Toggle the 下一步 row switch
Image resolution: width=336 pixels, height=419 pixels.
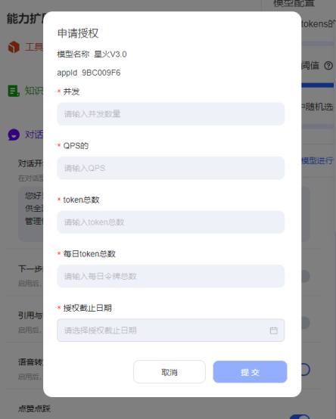(x=306, y=276)
